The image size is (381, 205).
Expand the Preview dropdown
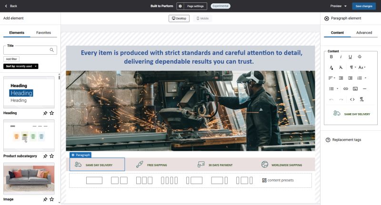[338, 6]
